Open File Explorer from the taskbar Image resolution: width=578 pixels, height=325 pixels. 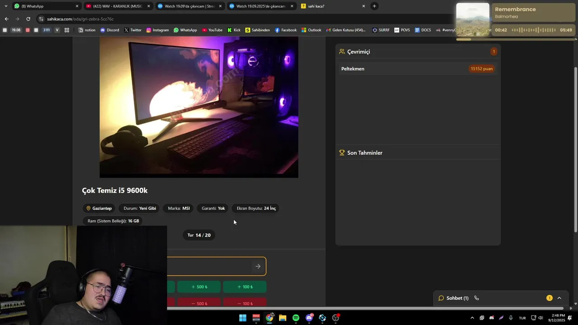pos(283,318)
